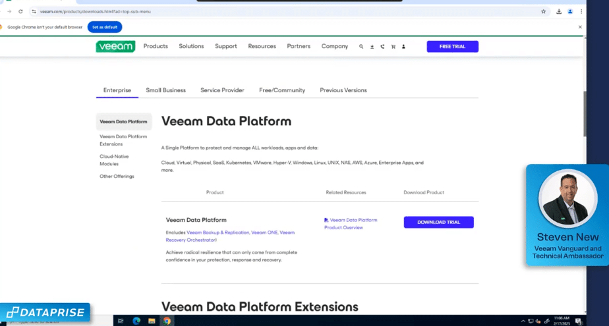Click the downloads icon in Veeam header
Image resolution: width=609 pixels, height=326 pixels.
372,47
